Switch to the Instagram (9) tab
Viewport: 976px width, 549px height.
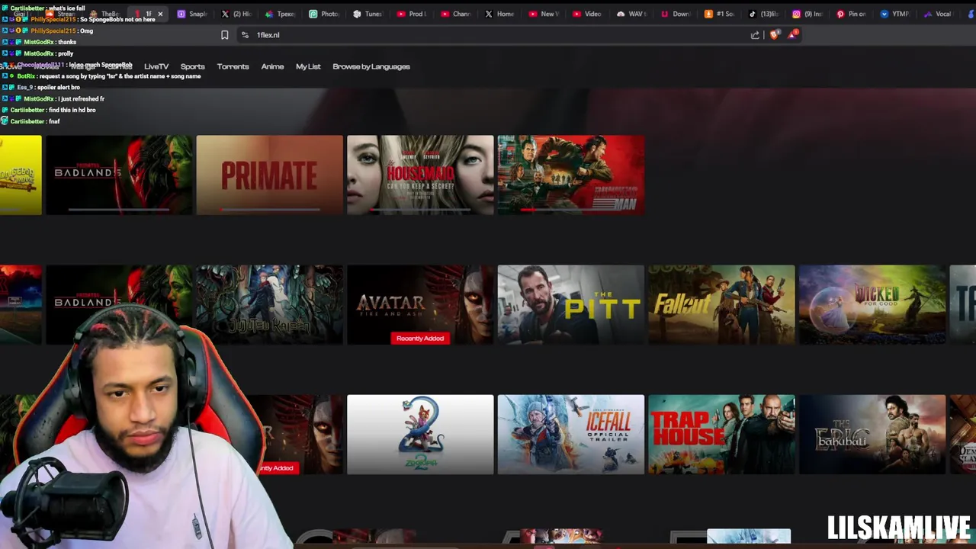[808, 14]
